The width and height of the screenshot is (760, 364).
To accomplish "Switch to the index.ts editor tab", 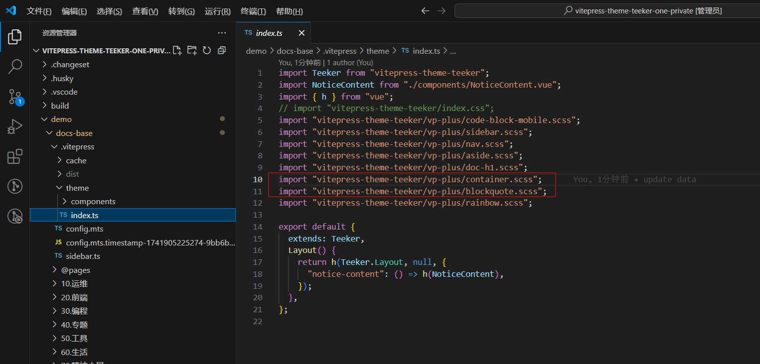I will point(274,33).
